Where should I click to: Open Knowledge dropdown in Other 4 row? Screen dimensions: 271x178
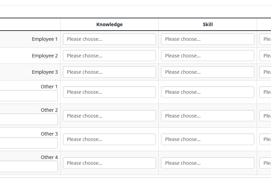pos(109,163)
